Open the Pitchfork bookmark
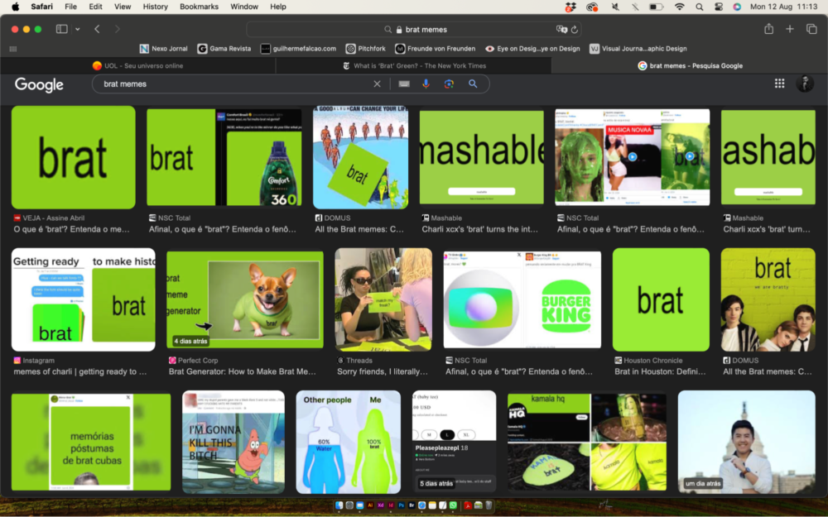Screen dimensions: 828x517 [x=366, y=49]
